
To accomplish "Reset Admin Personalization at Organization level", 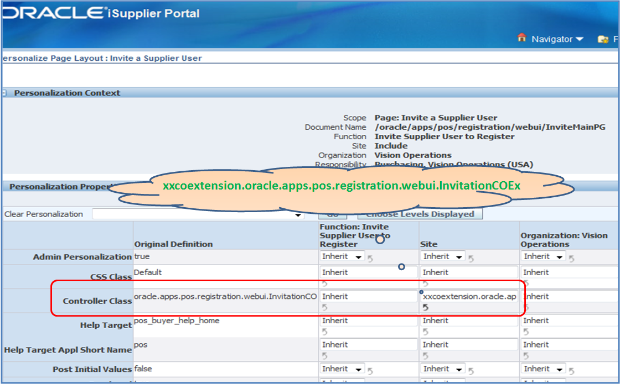I will coord(572,259).
